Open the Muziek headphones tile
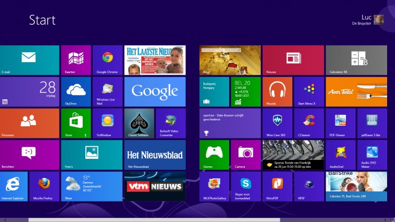This screenshot has width=395, height=222. click(277, 92)
